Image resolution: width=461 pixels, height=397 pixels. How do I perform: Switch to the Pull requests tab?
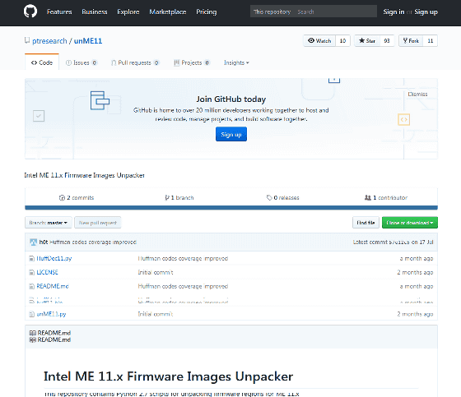pos(135,62)
